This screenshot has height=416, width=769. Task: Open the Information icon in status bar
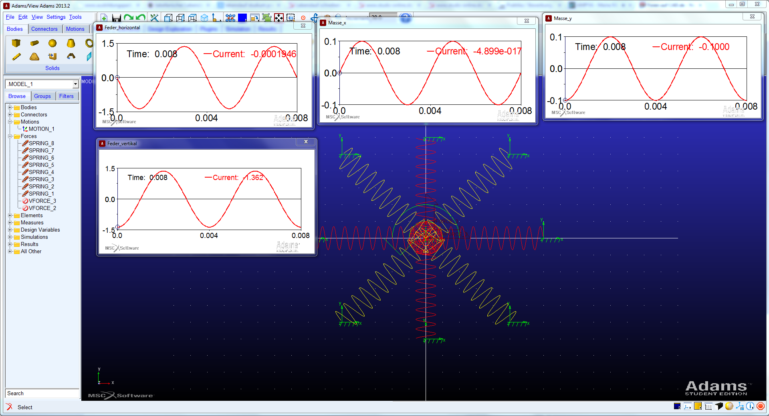(750, 406)
